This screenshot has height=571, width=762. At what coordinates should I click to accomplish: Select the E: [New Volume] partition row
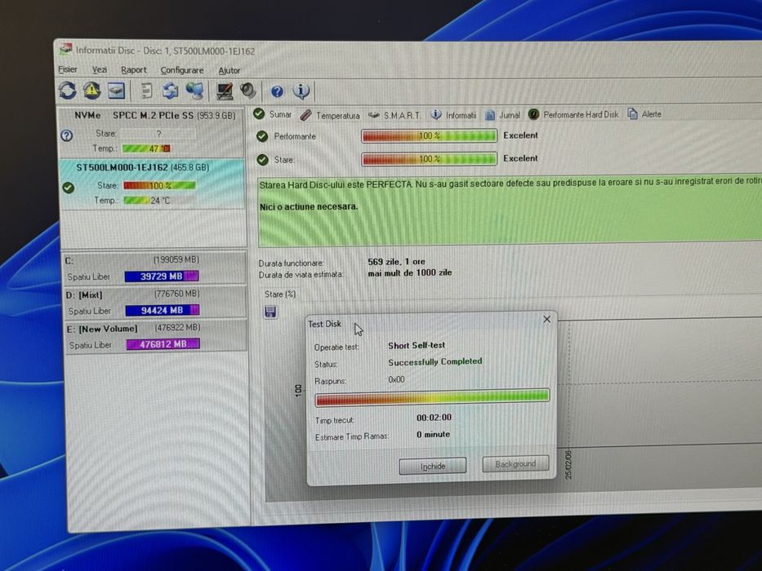click(x=155, y=336)
